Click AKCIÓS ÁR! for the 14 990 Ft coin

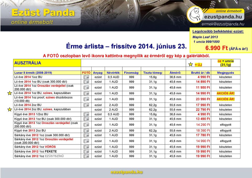tap(225, 93)
